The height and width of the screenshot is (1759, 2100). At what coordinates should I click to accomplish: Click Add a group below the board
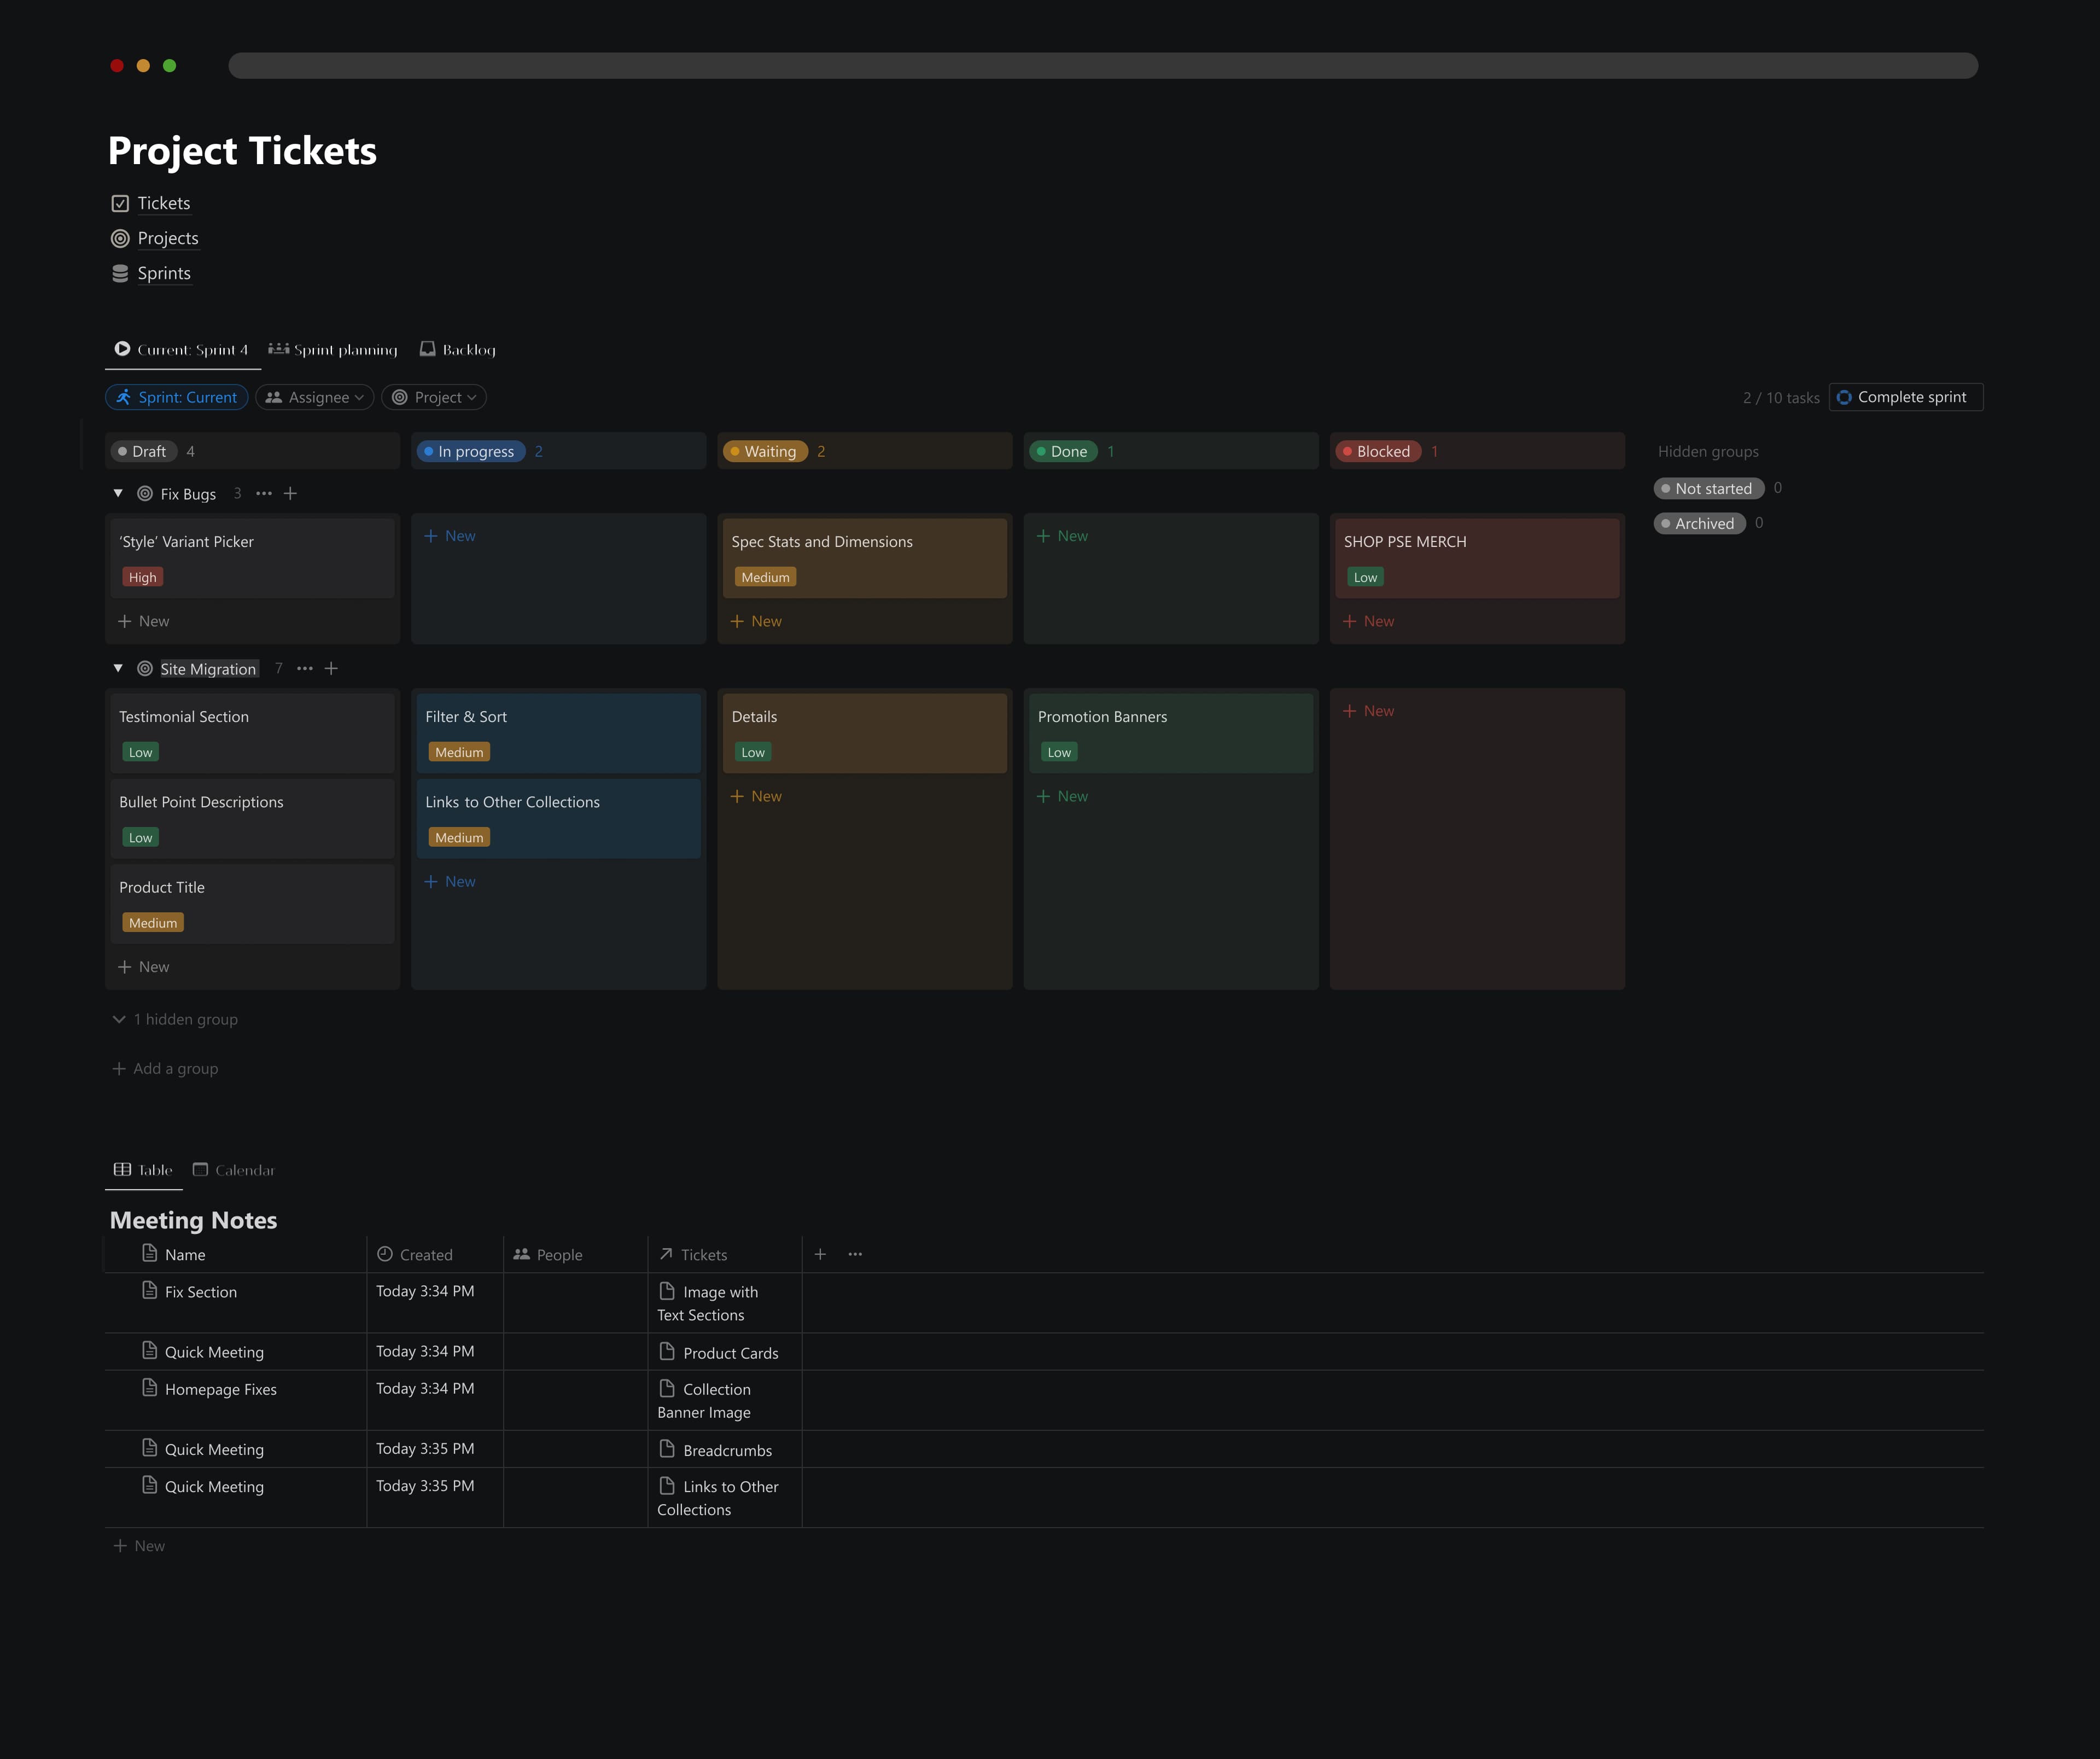pyautogui.click(x=164, y=1068)
